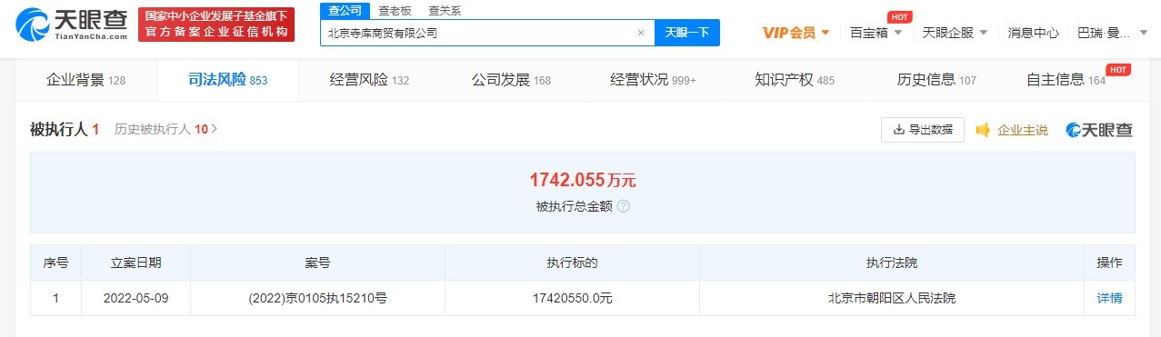
Task: Switch to the 查关系 search tab
Action: coord(445,10)
